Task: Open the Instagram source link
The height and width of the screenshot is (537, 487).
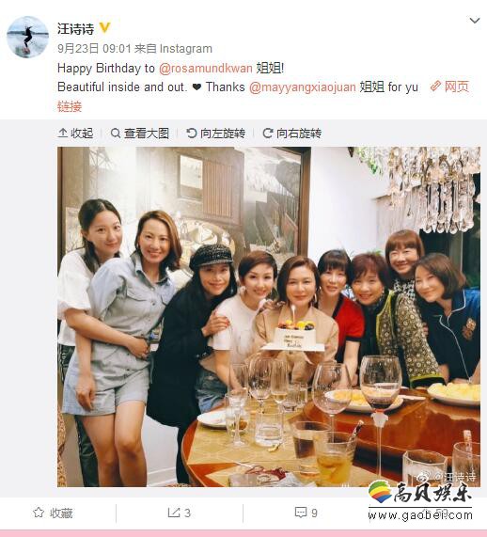Action: 186,48
